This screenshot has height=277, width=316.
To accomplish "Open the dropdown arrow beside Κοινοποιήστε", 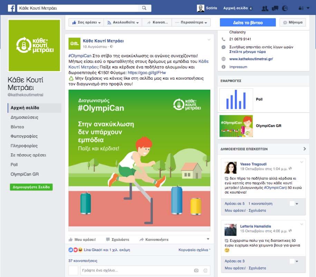I will click(208, 239).
